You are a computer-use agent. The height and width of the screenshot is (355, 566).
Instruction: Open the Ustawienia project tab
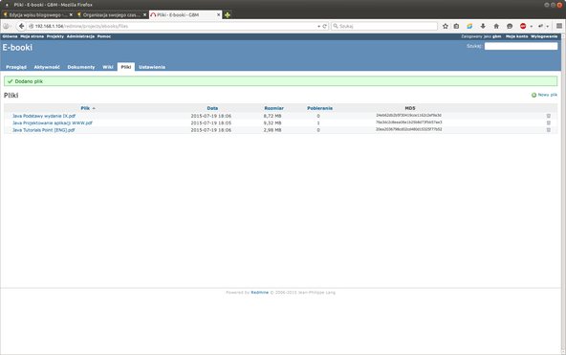[152, 67]
